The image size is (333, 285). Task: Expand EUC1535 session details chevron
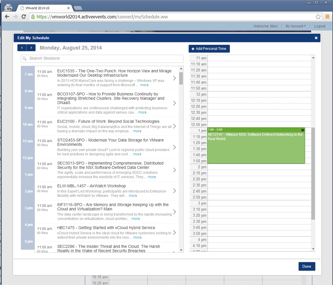point(174,78)
